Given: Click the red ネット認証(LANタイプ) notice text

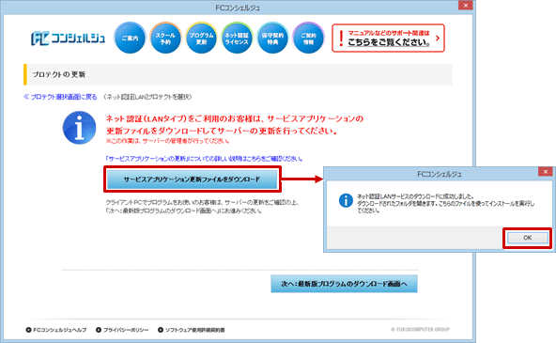Looking at the screenshot, I should pyautogui.click(x=235, y=125).
